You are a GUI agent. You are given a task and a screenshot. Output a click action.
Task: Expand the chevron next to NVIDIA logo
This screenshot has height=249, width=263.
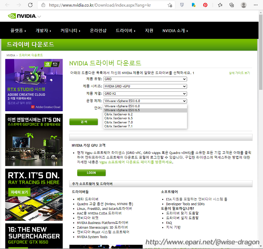click(39, 16)
